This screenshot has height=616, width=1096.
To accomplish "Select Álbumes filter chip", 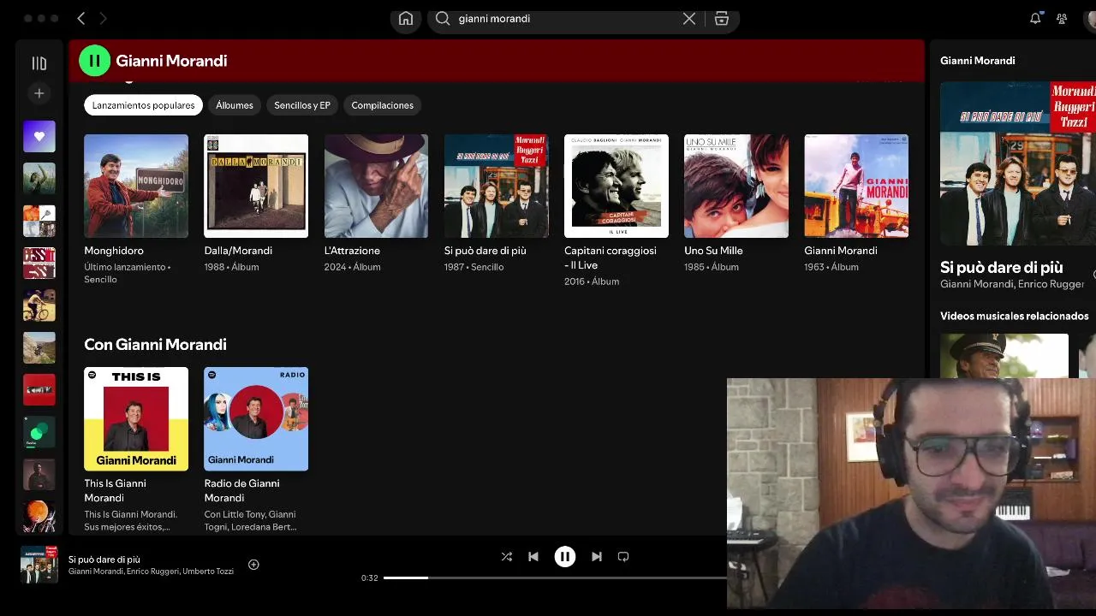I will point(235,105).
